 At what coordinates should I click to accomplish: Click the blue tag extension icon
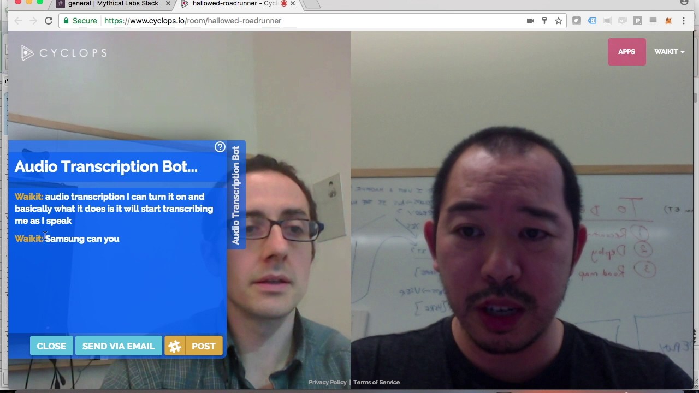pyautogui.click(x=592, y=21)
